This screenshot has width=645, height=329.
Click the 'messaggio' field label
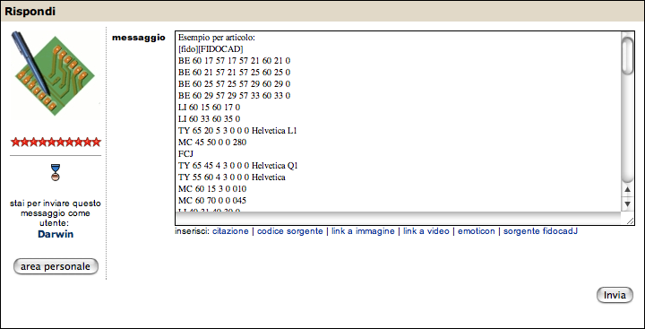[x=139, y=38]
